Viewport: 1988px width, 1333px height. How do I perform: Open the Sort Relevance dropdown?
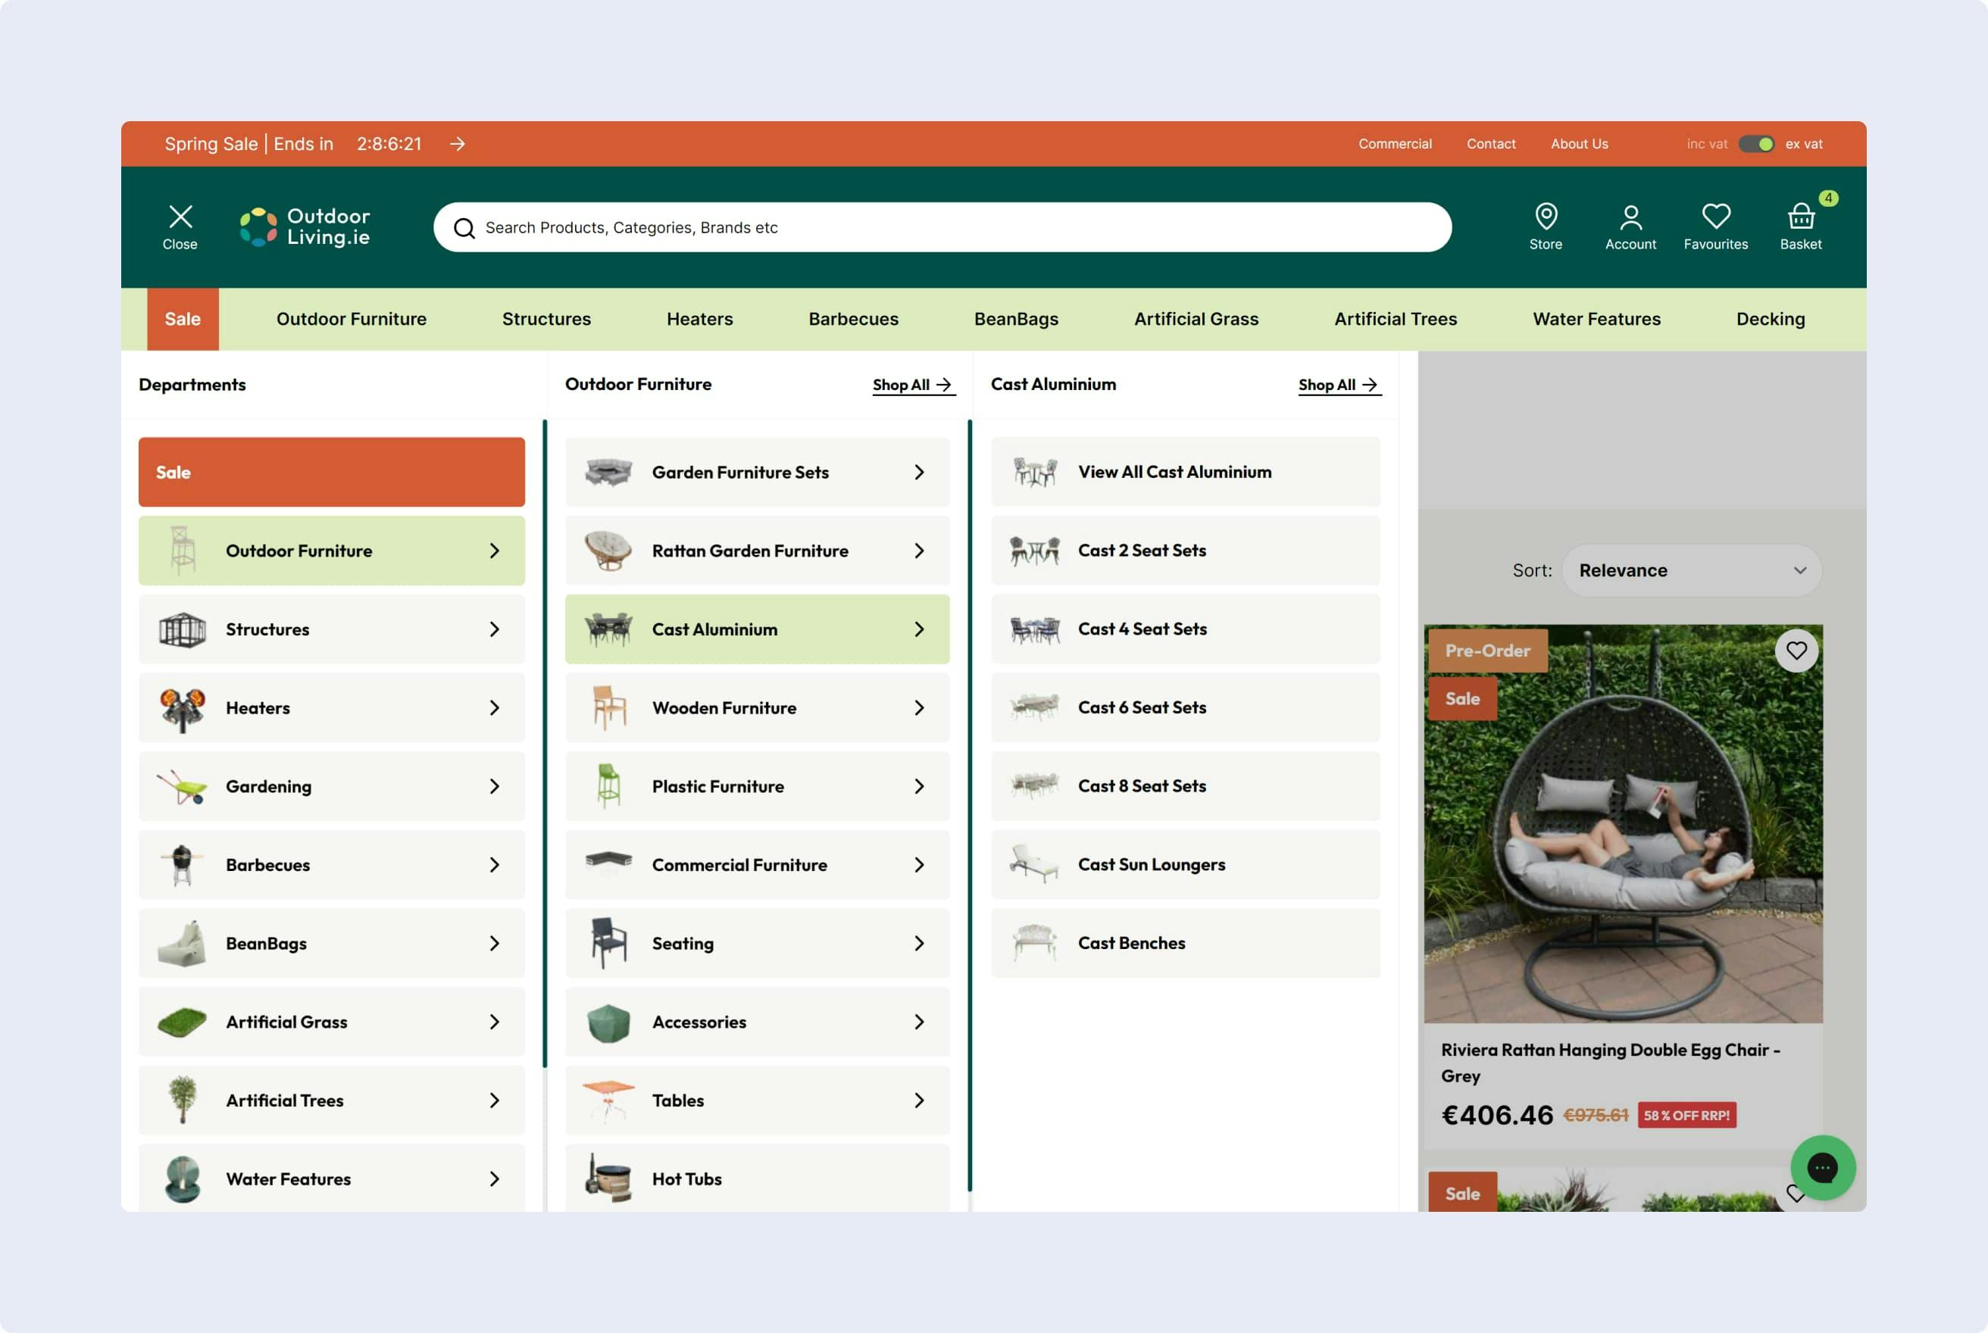(1690, 570)
